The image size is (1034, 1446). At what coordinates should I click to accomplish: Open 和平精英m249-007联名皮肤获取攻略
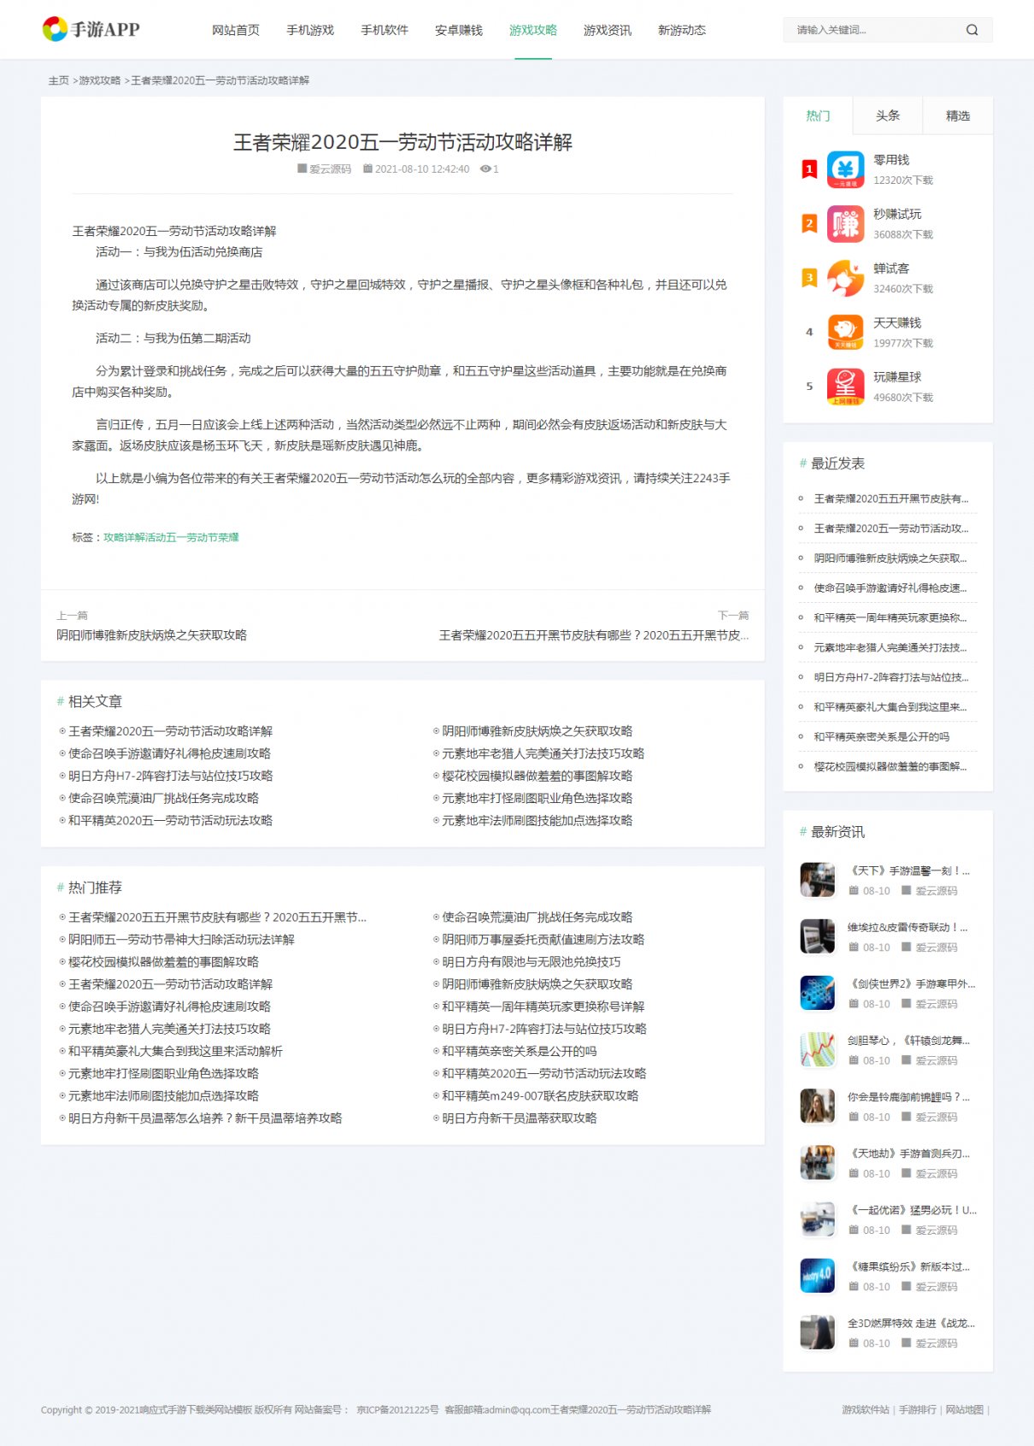(540, 1095)
